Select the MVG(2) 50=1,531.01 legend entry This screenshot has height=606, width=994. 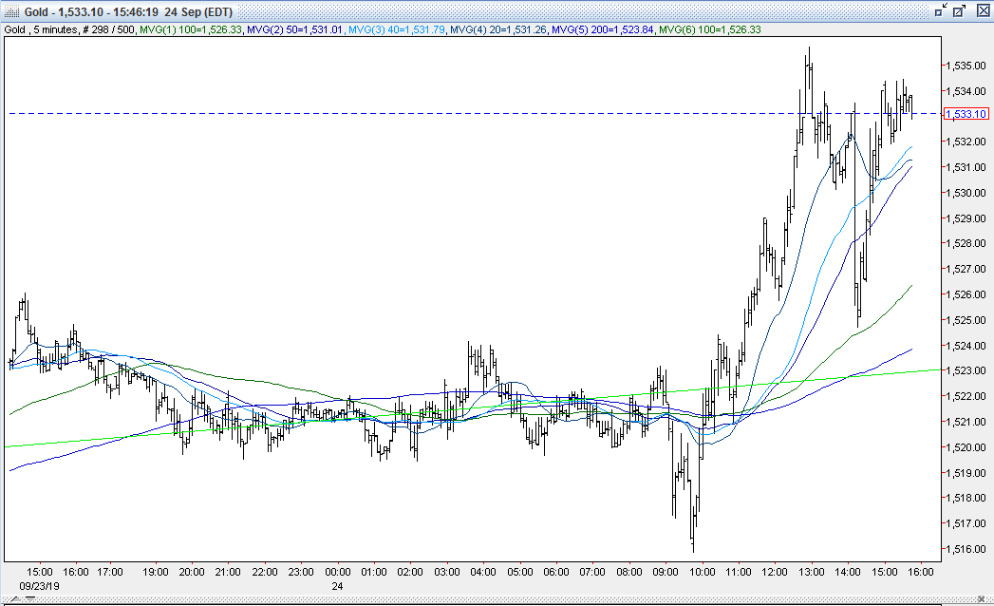294,29
